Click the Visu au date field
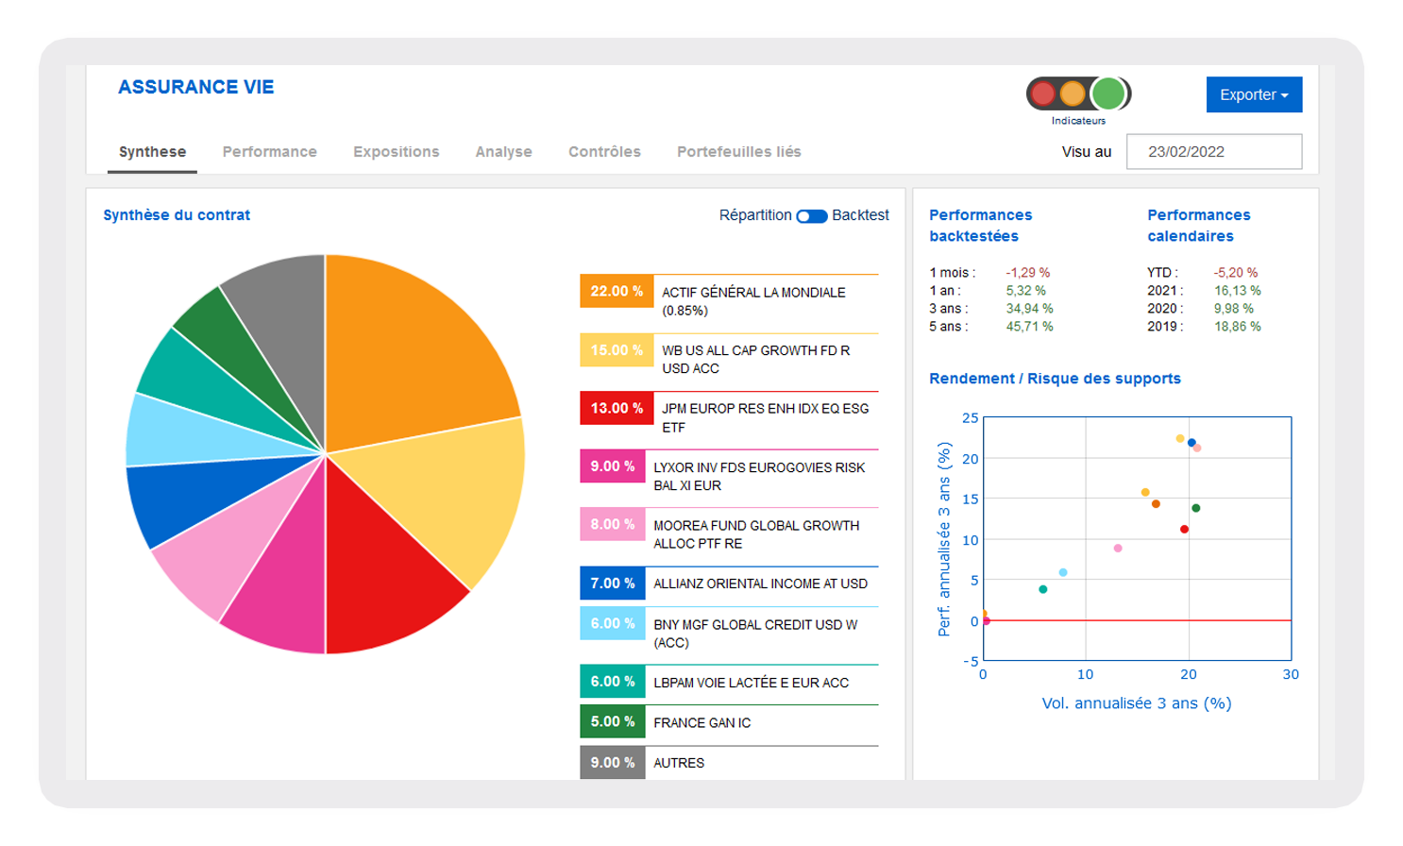Viewport: 1403px width, 846px height. tap(1214, 152)
